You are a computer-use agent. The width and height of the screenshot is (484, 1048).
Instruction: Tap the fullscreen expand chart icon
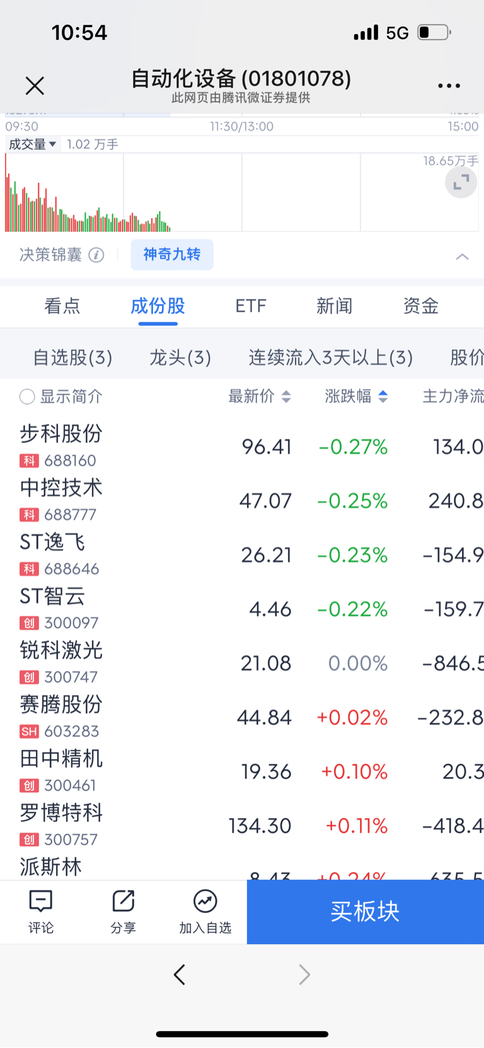click(461, 182)
